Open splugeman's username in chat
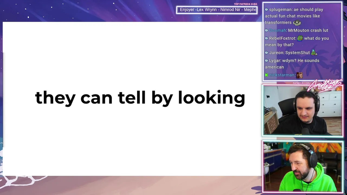Viewport: 347px width, 195px height. 281,9
